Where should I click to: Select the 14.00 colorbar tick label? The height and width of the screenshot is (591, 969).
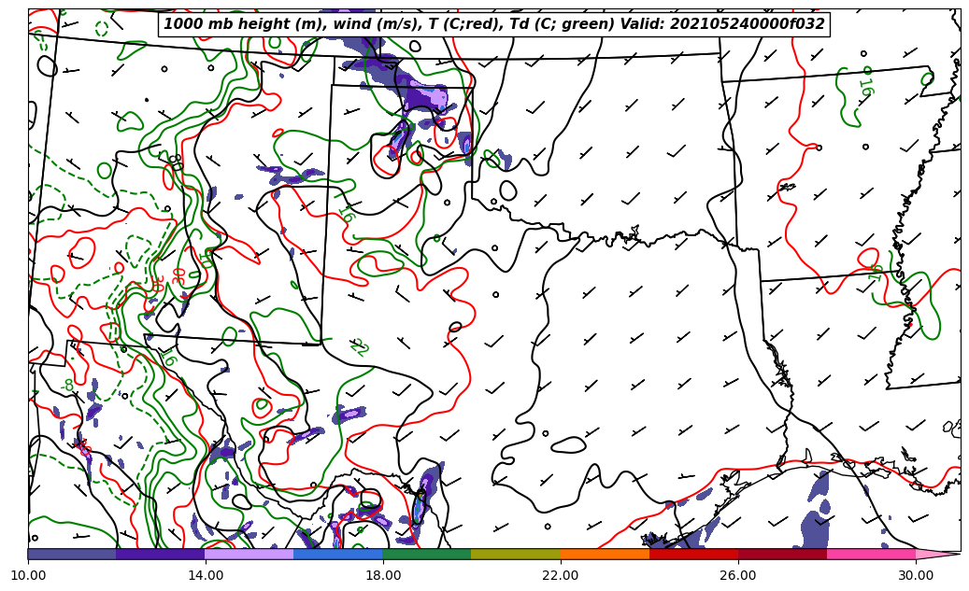point(206,575)
